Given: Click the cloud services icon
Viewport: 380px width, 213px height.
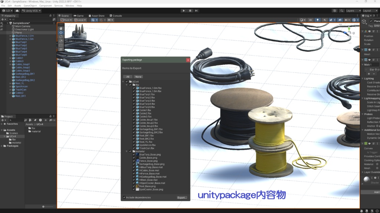Looking at the screenshot, I should tap(17, 11).
